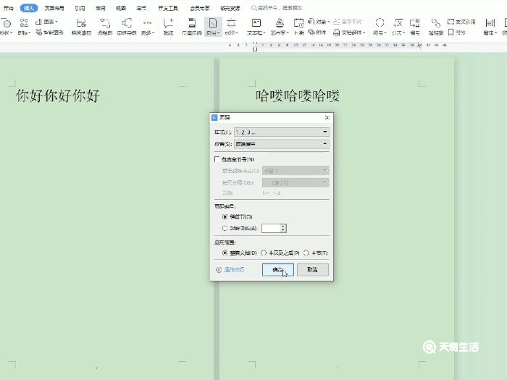The height and width of the screenshot is (380, 507).
Task: Click the 页眉页脚 header and footer icon
Action: click(x=192, y=23)
